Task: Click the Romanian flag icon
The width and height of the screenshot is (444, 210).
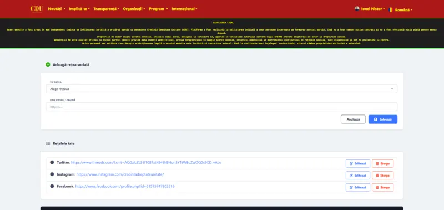Action: tap(391, 9)
